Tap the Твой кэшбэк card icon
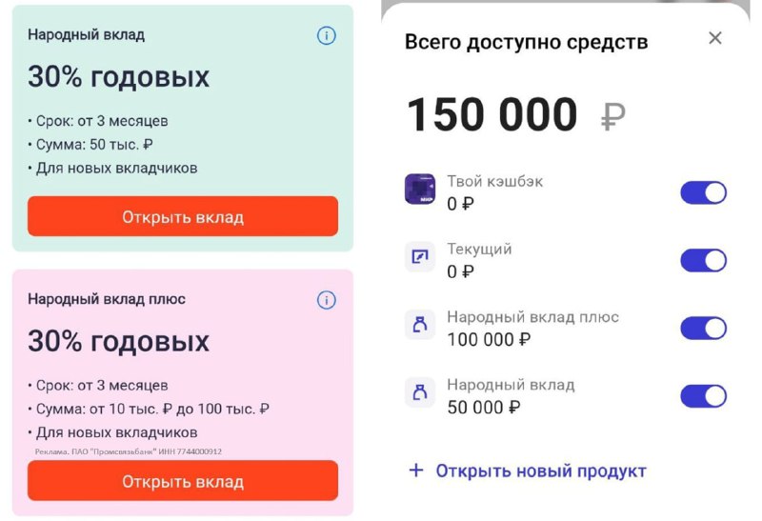762x521 pixels. (x=420, y=189)
